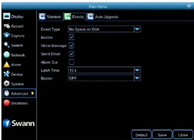Open the Display menu
Image resolution: width=194 pixels, height=140 pixels.
pos(13,16)
